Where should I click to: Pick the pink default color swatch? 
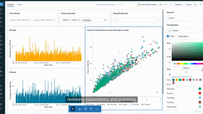pos(197,80)
